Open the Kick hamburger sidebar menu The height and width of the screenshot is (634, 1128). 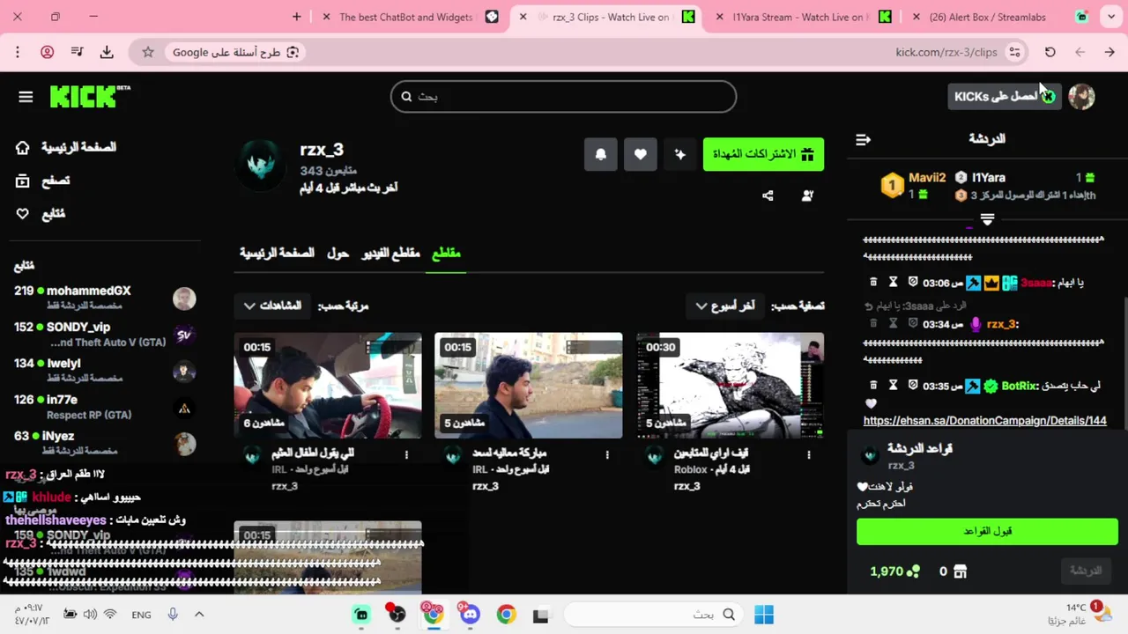26,97
